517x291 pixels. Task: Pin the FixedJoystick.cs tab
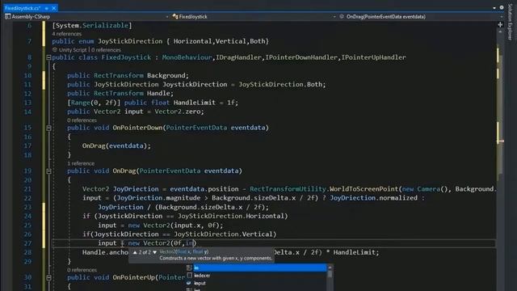(47, 8)
